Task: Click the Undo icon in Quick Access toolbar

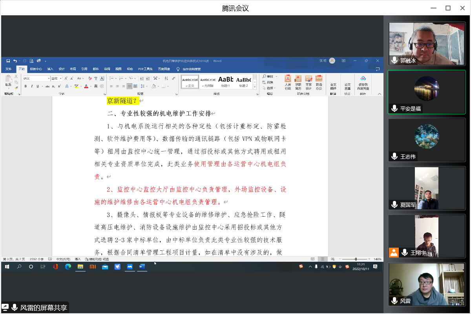Action: click(15, 60)
